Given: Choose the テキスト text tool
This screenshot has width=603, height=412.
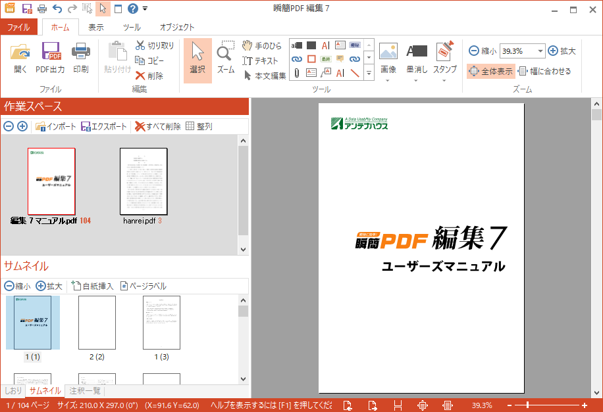Looking at the screenshot, I should click(x=260, y=60).
